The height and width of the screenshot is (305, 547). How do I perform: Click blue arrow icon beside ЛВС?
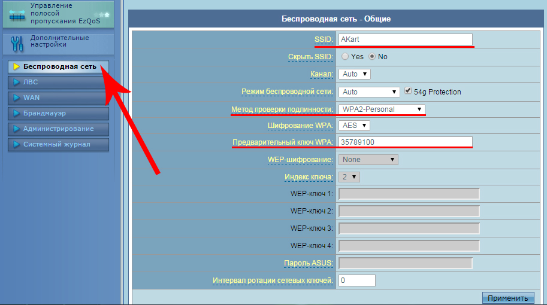coord(16,82)
